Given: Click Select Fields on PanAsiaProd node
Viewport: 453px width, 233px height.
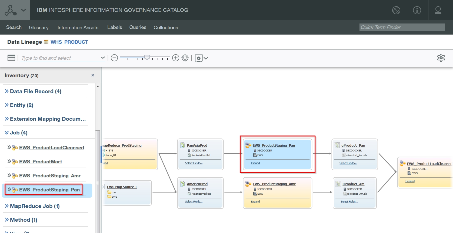Looking at the screenshot, I should [194, 163].
